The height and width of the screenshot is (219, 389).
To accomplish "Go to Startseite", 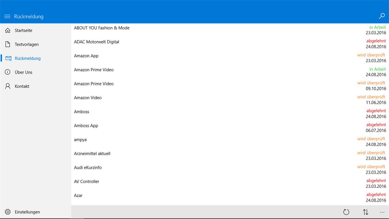I will click(35, 30).
